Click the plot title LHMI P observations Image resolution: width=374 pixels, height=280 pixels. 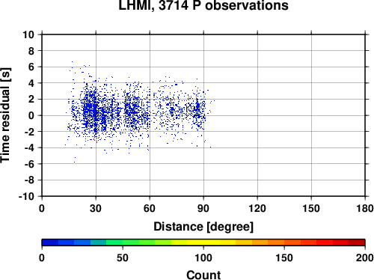coord(203,5)
